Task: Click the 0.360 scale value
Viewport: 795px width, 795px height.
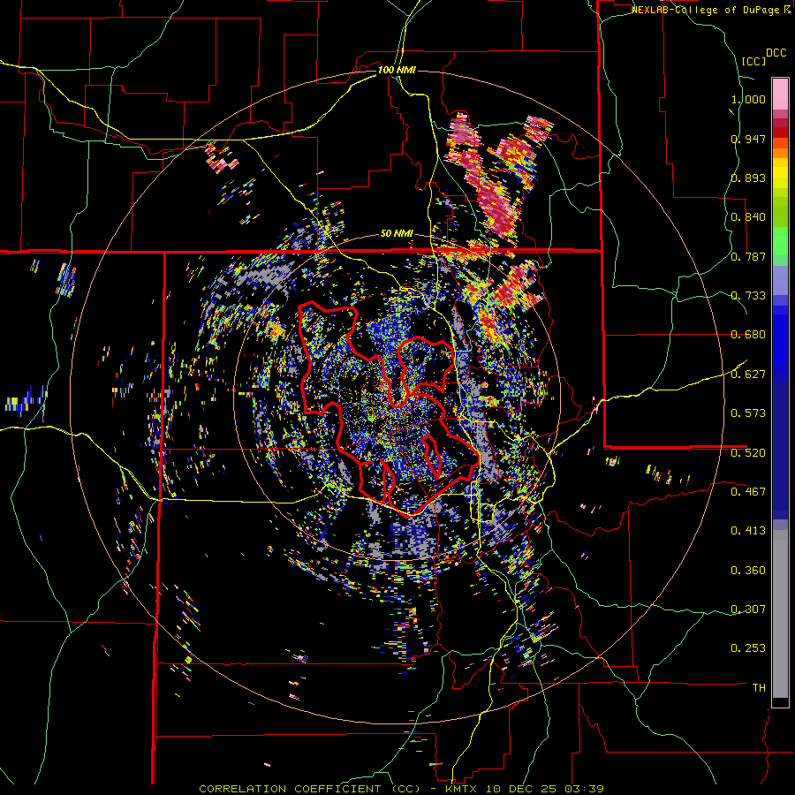Action: click(748, 571)
